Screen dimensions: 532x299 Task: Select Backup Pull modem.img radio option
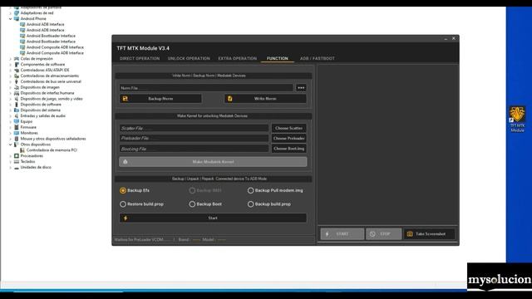[x=250, y=190]
